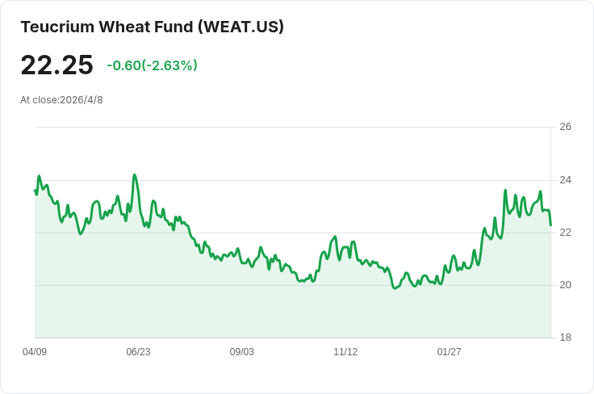Click the 06/23 x-axis date label

138,352
